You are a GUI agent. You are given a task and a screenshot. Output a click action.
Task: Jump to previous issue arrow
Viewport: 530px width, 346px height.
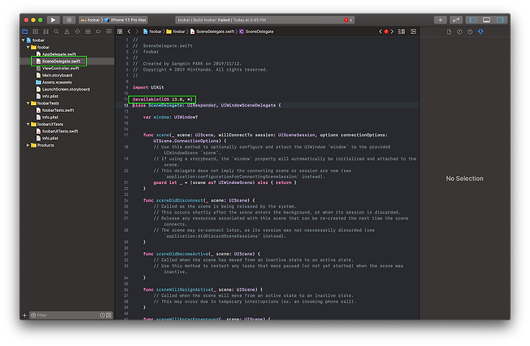click(x=381, y=32)
